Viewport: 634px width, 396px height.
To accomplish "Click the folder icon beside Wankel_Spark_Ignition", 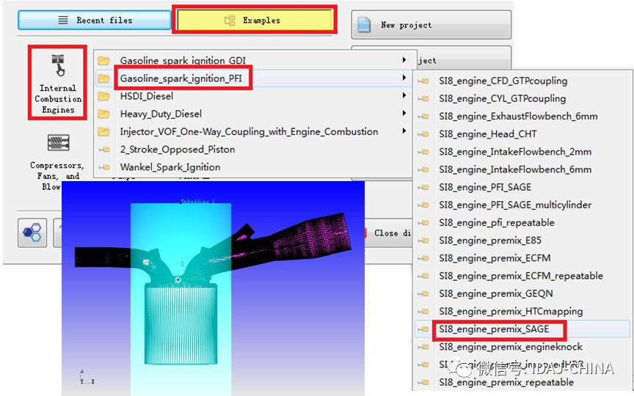I will (x=105, y=167).
